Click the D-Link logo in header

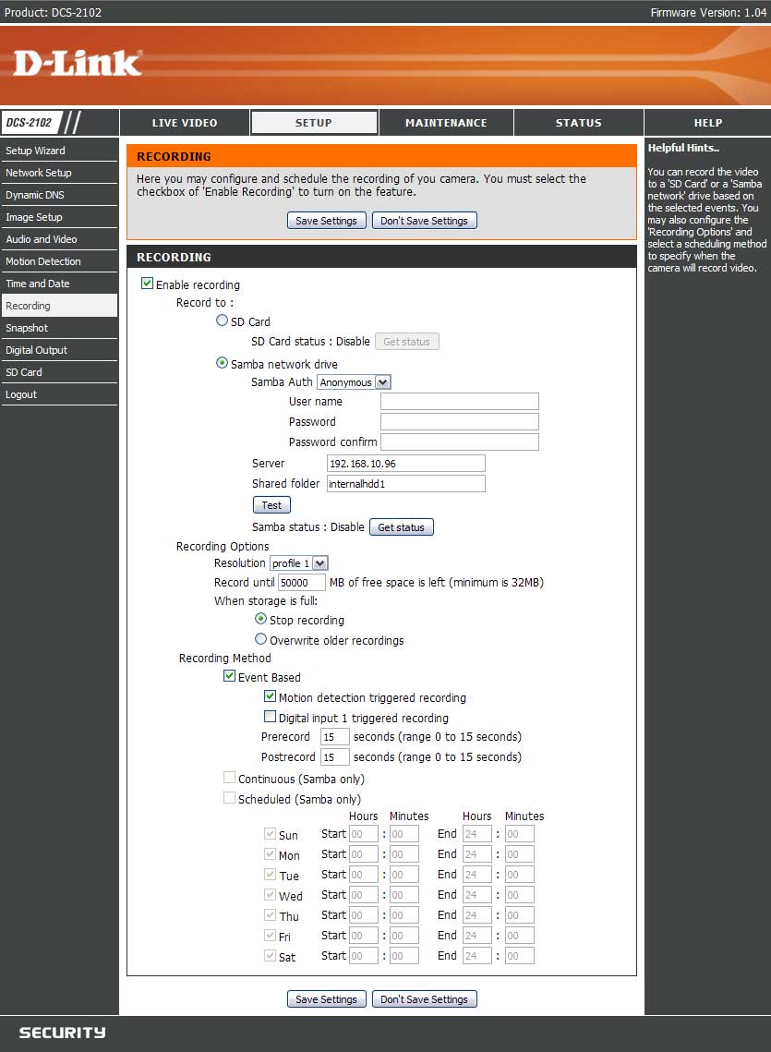78,63
